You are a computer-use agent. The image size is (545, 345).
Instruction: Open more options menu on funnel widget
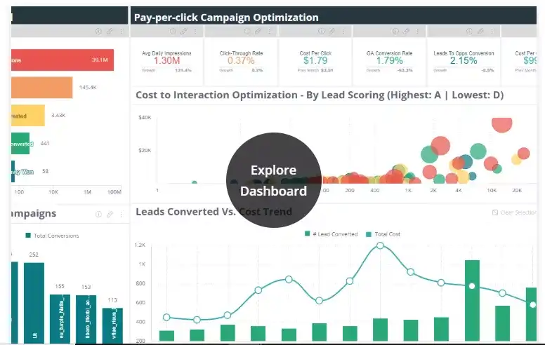coord(122,32)
